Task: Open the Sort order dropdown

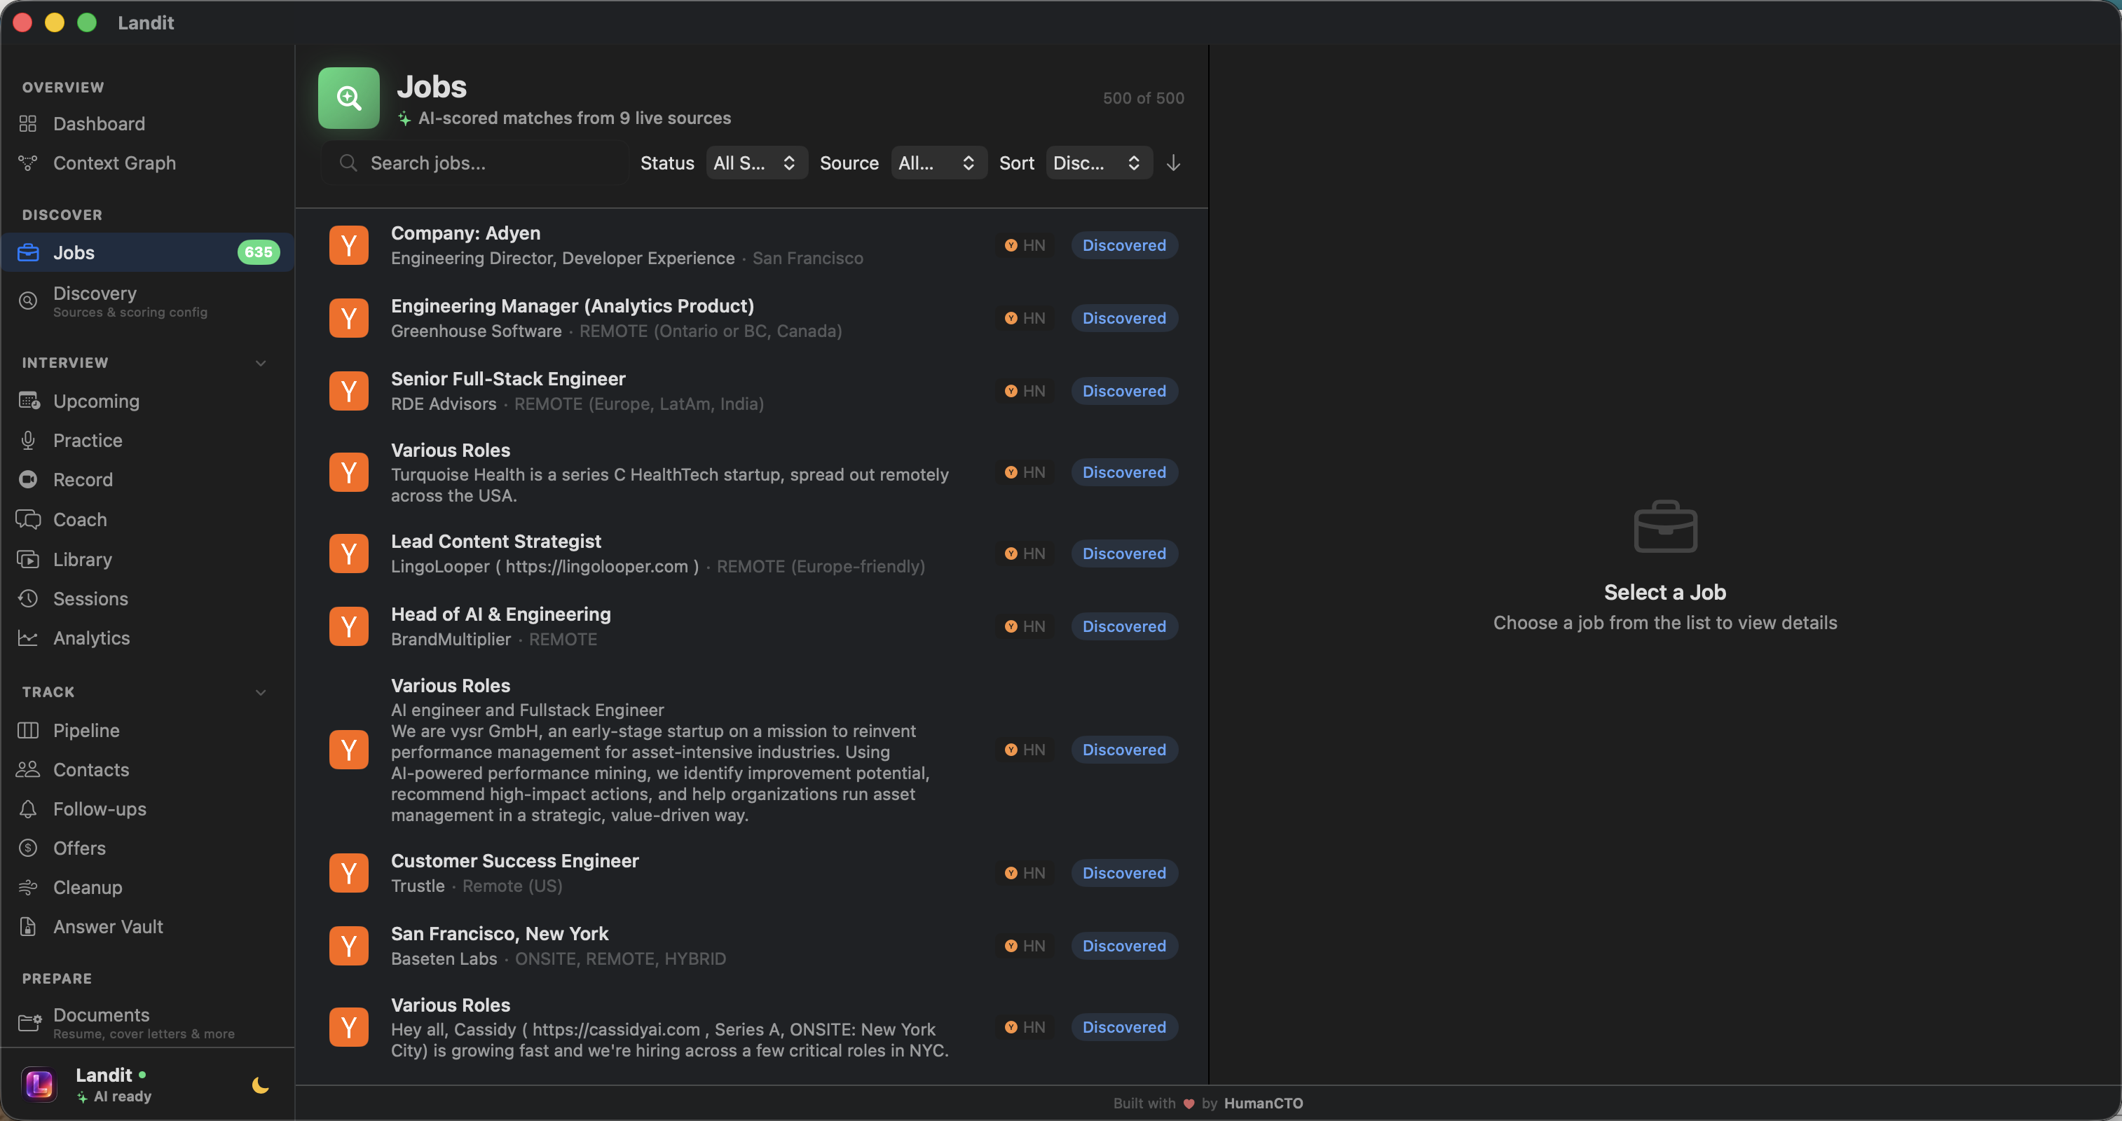Action: click(1098, 163)
